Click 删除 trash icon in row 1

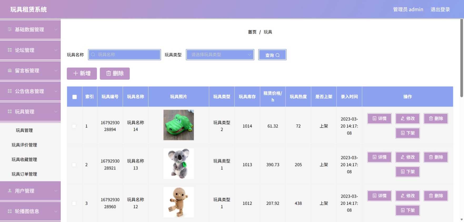(431, 119)
